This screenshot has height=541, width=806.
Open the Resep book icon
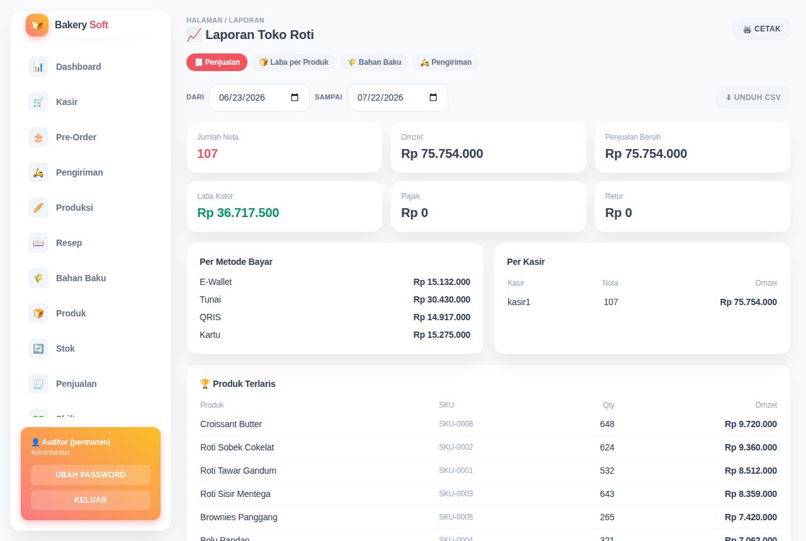point(38,243)
